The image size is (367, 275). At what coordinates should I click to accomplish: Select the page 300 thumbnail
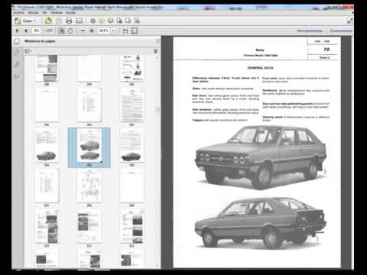point(132,68)
